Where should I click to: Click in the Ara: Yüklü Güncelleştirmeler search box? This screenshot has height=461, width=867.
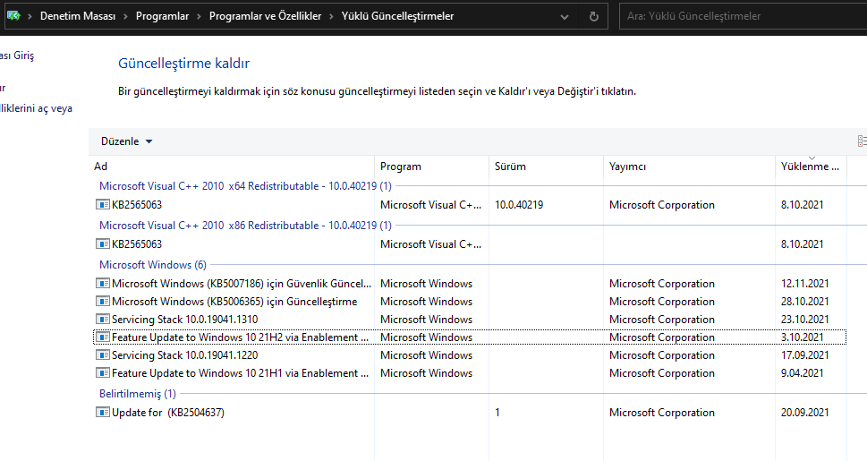(743, 16)
